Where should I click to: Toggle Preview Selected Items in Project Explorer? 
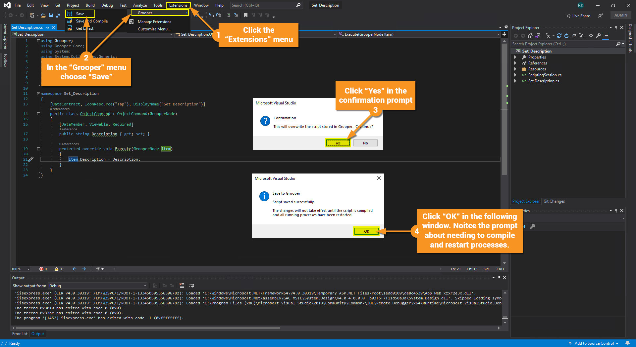click(606, 36)
